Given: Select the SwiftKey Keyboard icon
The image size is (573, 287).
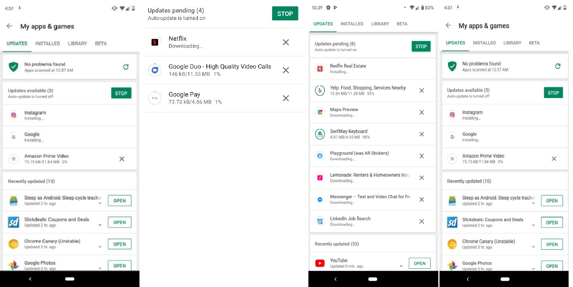Looking at the screenshot, I should point(320,134).
